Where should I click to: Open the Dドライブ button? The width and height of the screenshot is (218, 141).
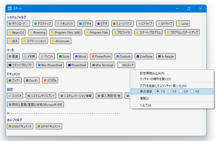pos(165,24)
